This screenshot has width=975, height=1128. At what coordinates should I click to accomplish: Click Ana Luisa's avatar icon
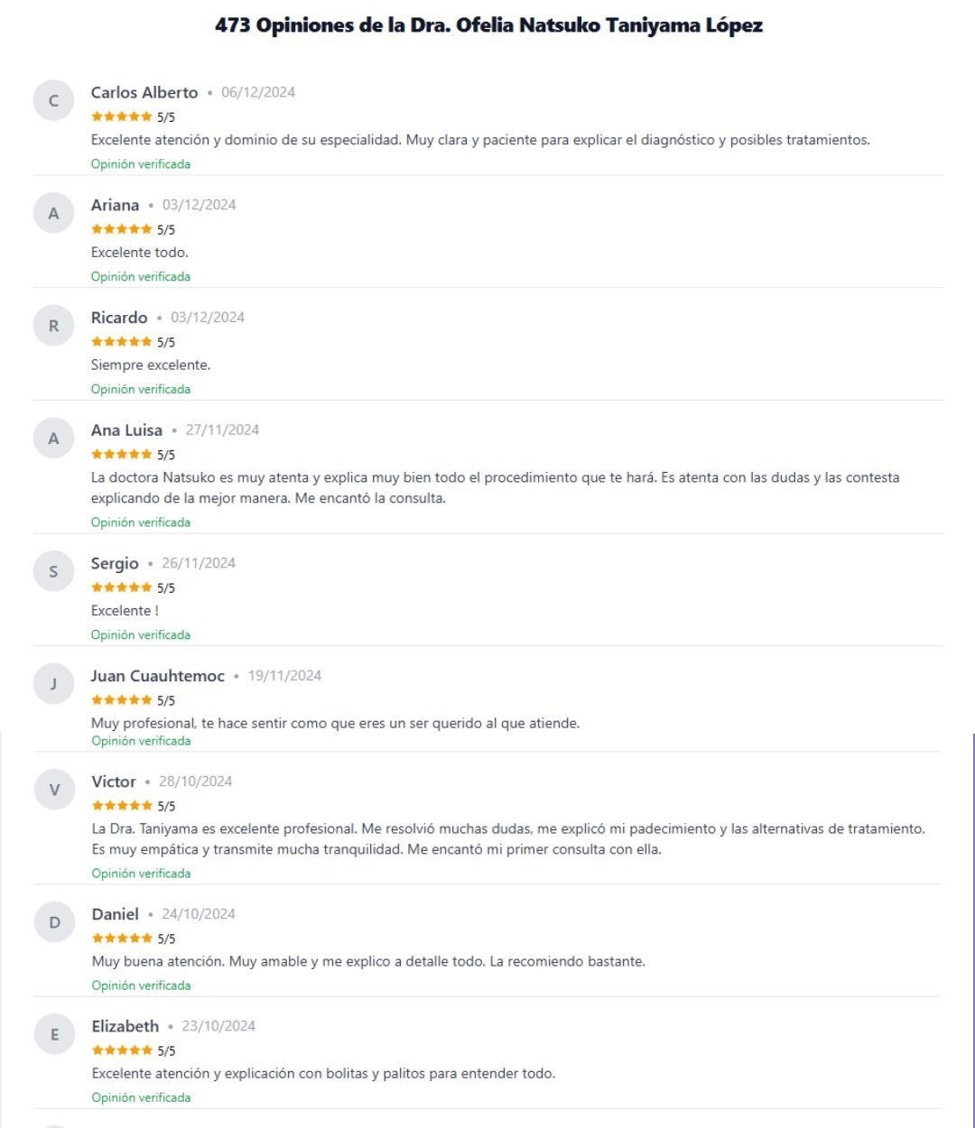tap(53, 439)
